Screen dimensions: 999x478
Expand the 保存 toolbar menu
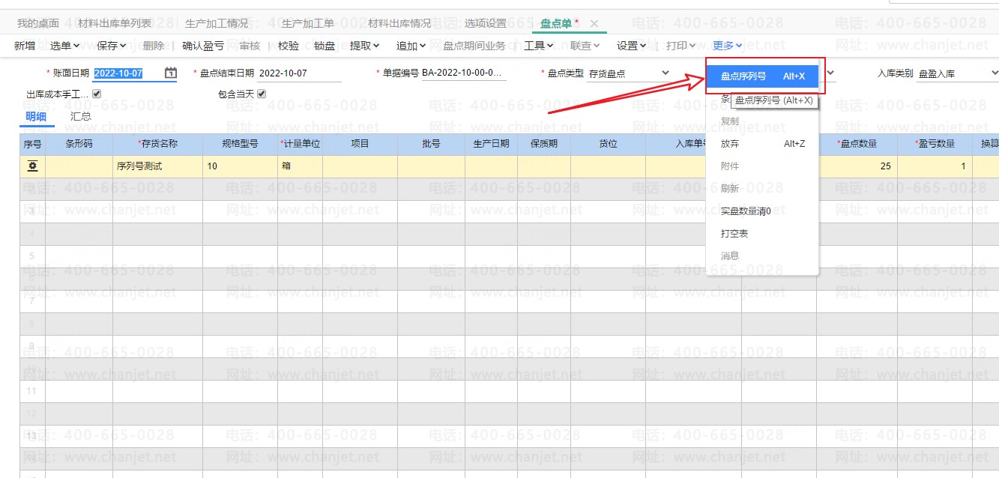click(x=112, y=46)
